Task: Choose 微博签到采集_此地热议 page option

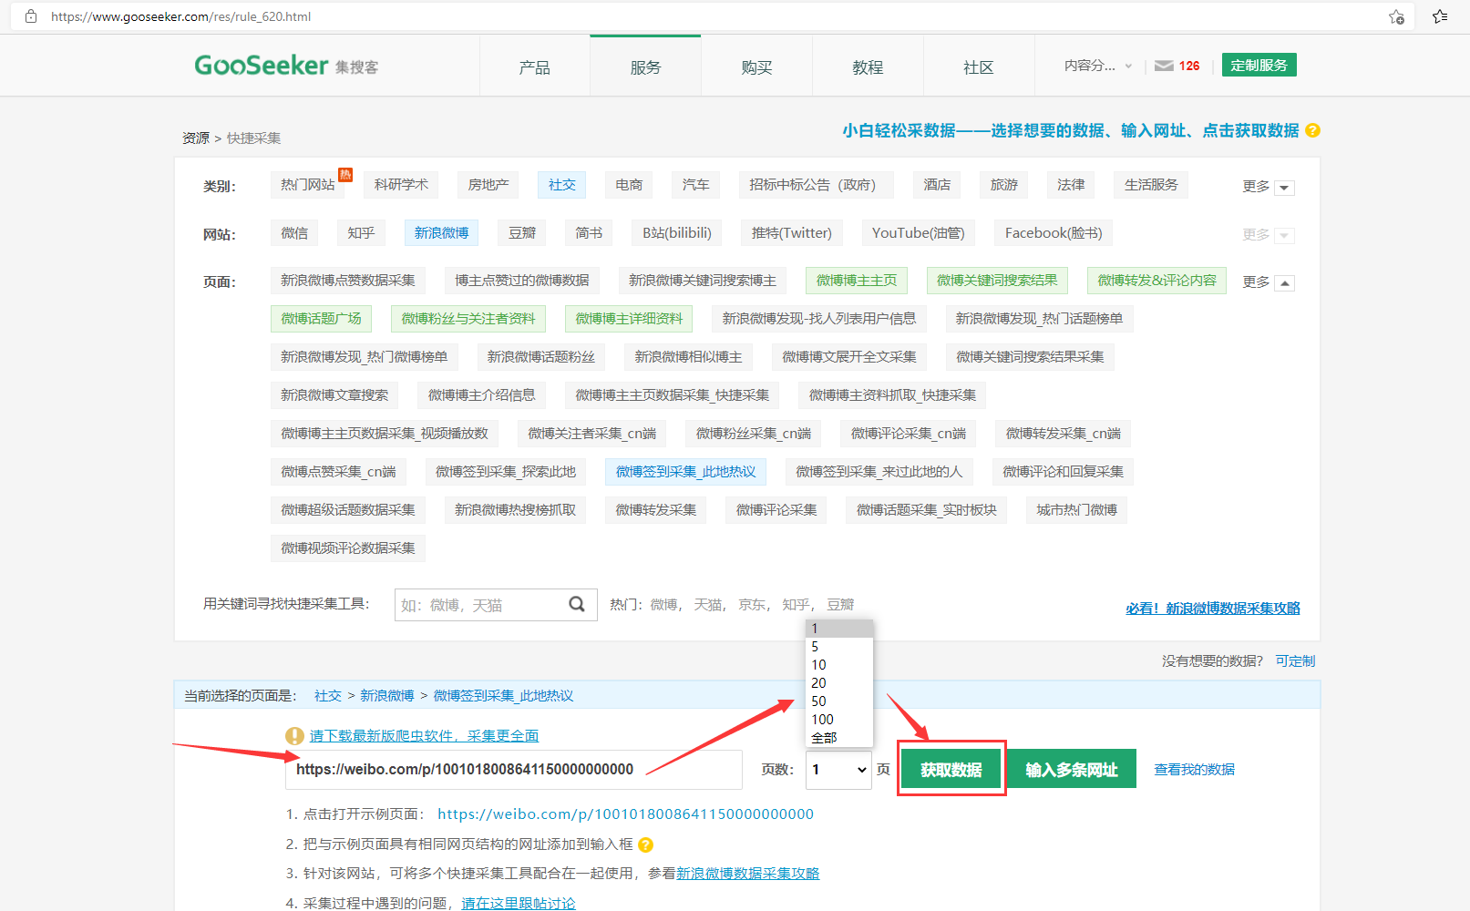Action: 685,472
